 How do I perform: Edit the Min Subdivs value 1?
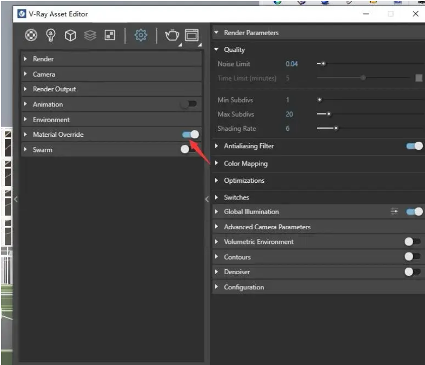point(288,100)
